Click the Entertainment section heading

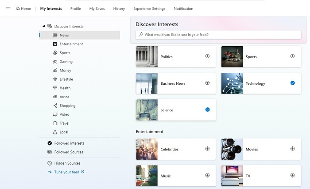[150, 132]
